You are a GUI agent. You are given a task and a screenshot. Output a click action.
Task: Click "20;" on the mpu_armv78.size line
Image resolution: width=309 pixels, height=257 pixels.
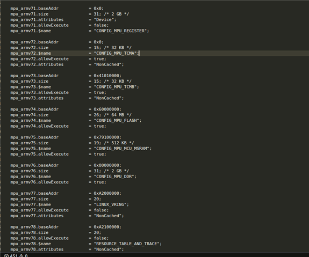(x=98, y=233)
